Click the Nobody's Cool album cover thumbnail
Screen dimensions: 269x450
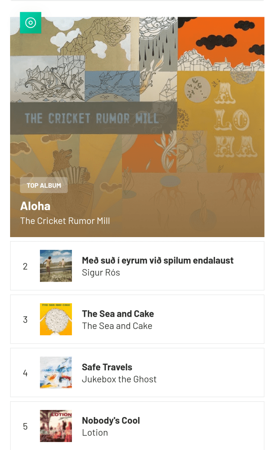pos(56,426)
